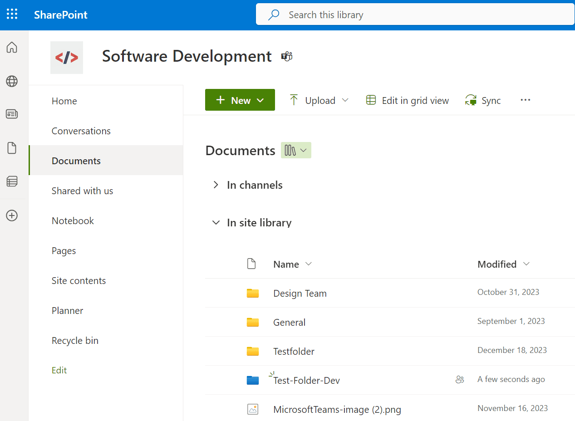Click Sync in the toolbar
Viewport: 575px width, 421px height.
[x=483, y=100]
